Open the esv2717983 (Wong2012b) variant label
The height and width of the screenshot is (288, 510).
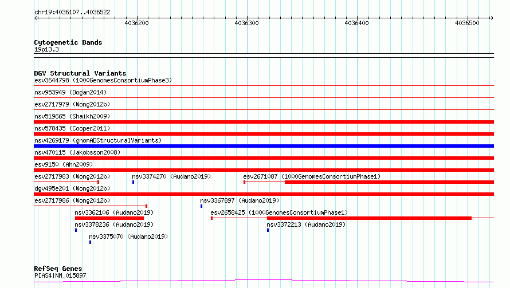click(72, 176)
